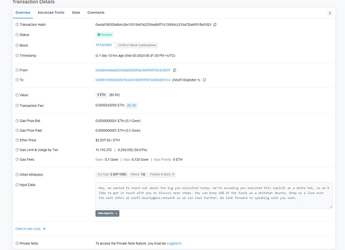
Task: Click help icon beside Transaction Fee
Action: click(x=16, y=105)
